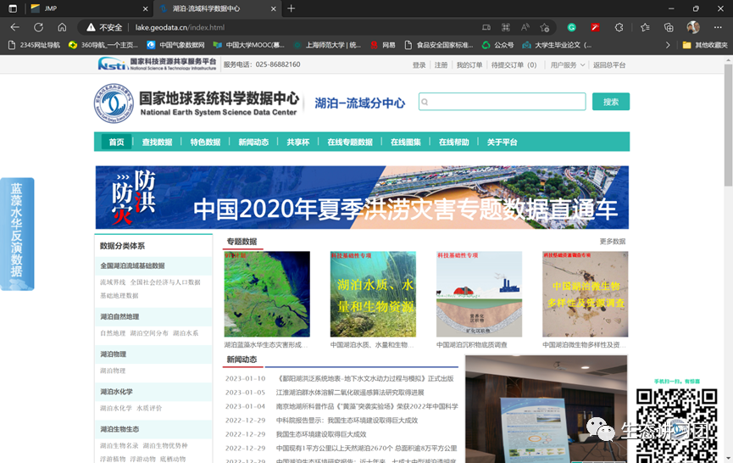Click 返回总平台 link
Viewport: 733px width, 463px height.
[x=609, y=65]
